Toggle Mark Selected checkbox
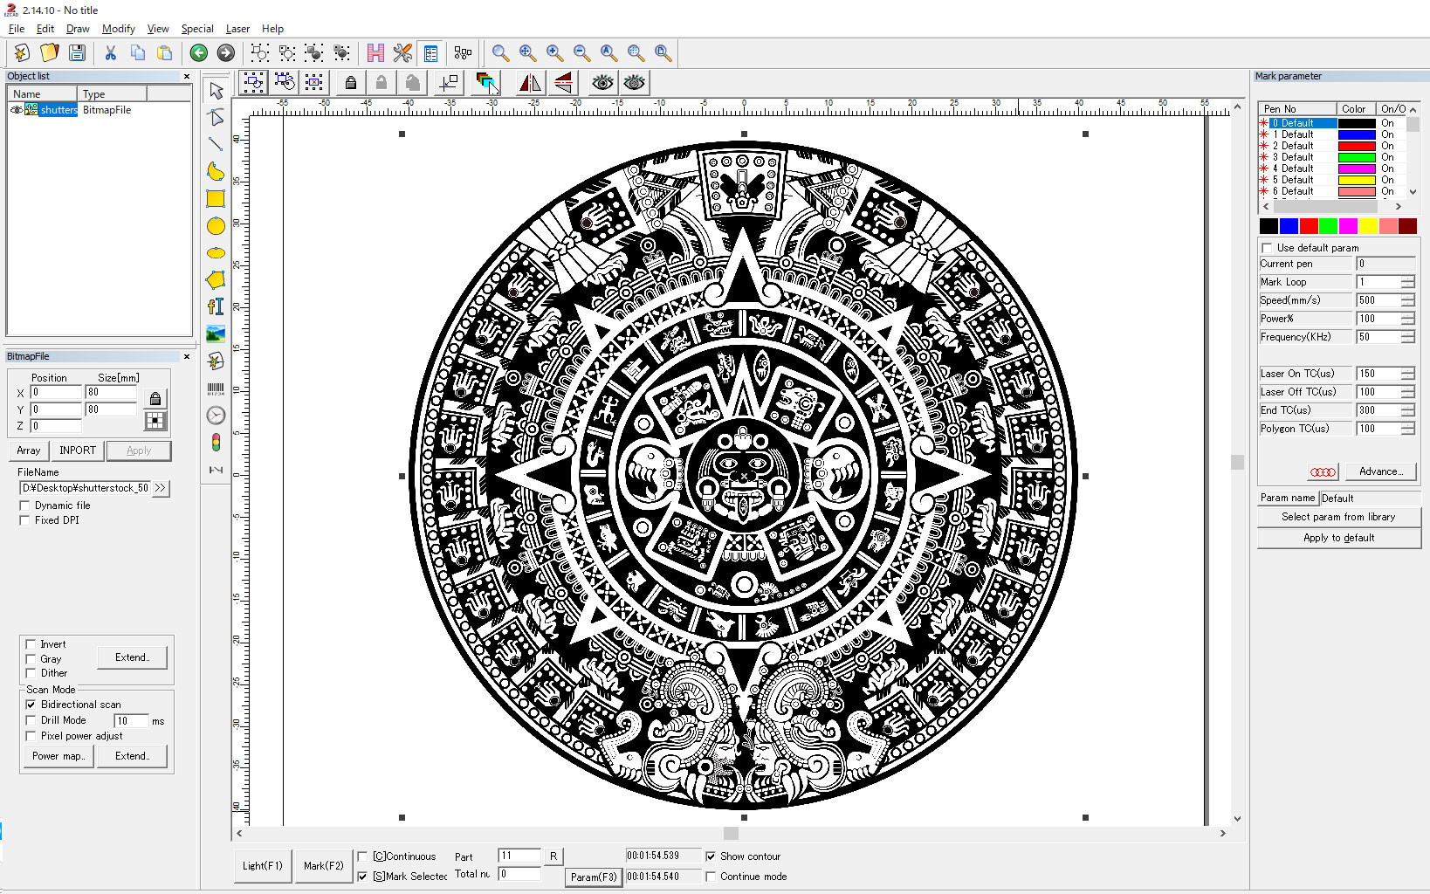This screenshot has height=894, width=1430. (x=362, y=877)
